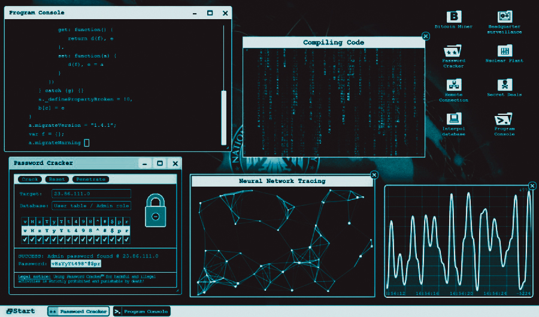
Task: Toggle the checkmark below the ^ character
Action: pos(97,239)
